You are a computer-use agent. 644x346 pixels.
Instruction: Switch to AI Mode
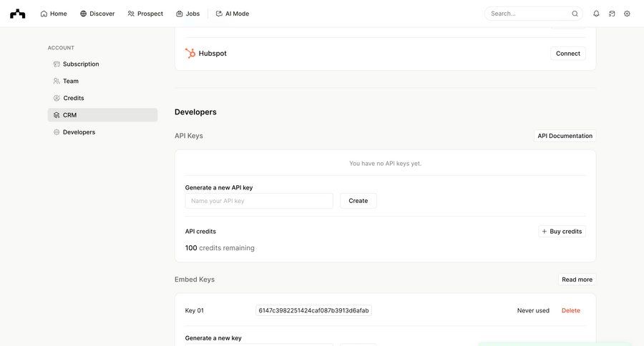[x=233, y=14]
